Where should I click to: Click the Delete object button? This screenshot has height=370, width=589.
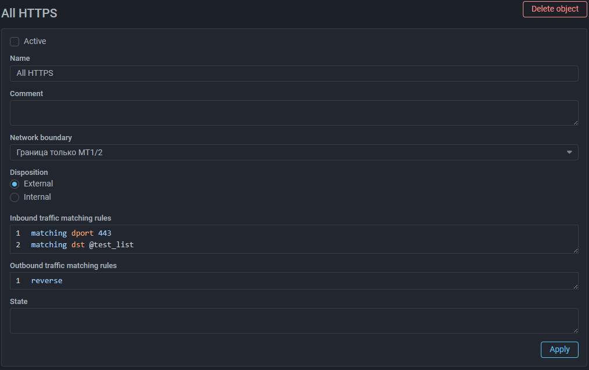(554, 9)
